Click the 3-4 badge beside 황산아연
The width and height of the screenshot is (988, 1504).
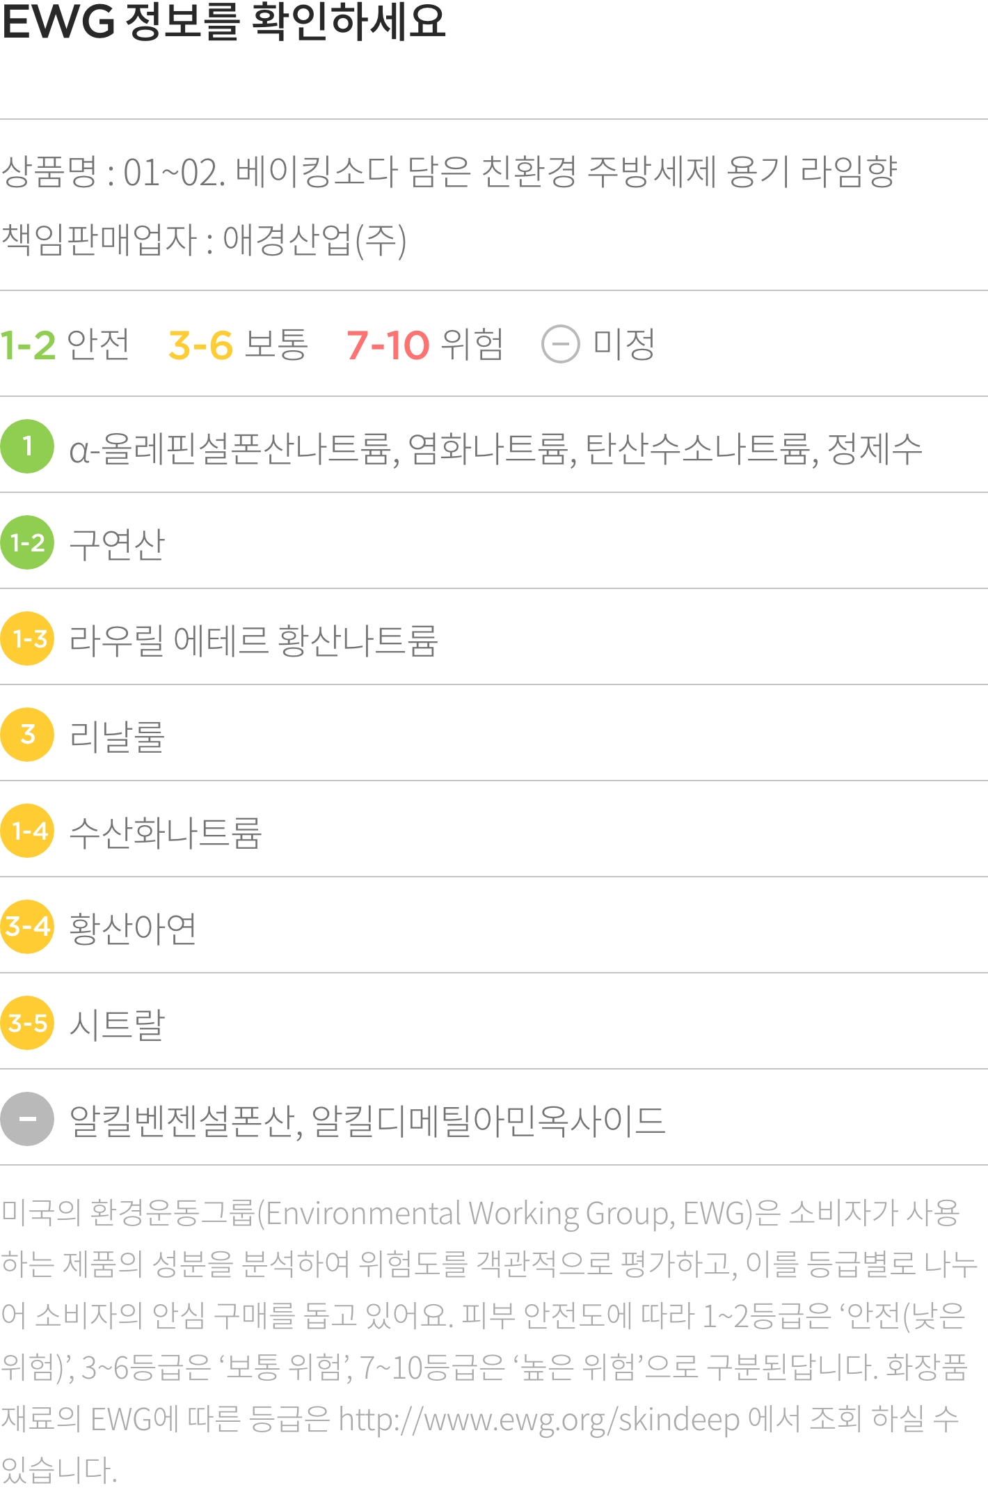coord(27,927)
